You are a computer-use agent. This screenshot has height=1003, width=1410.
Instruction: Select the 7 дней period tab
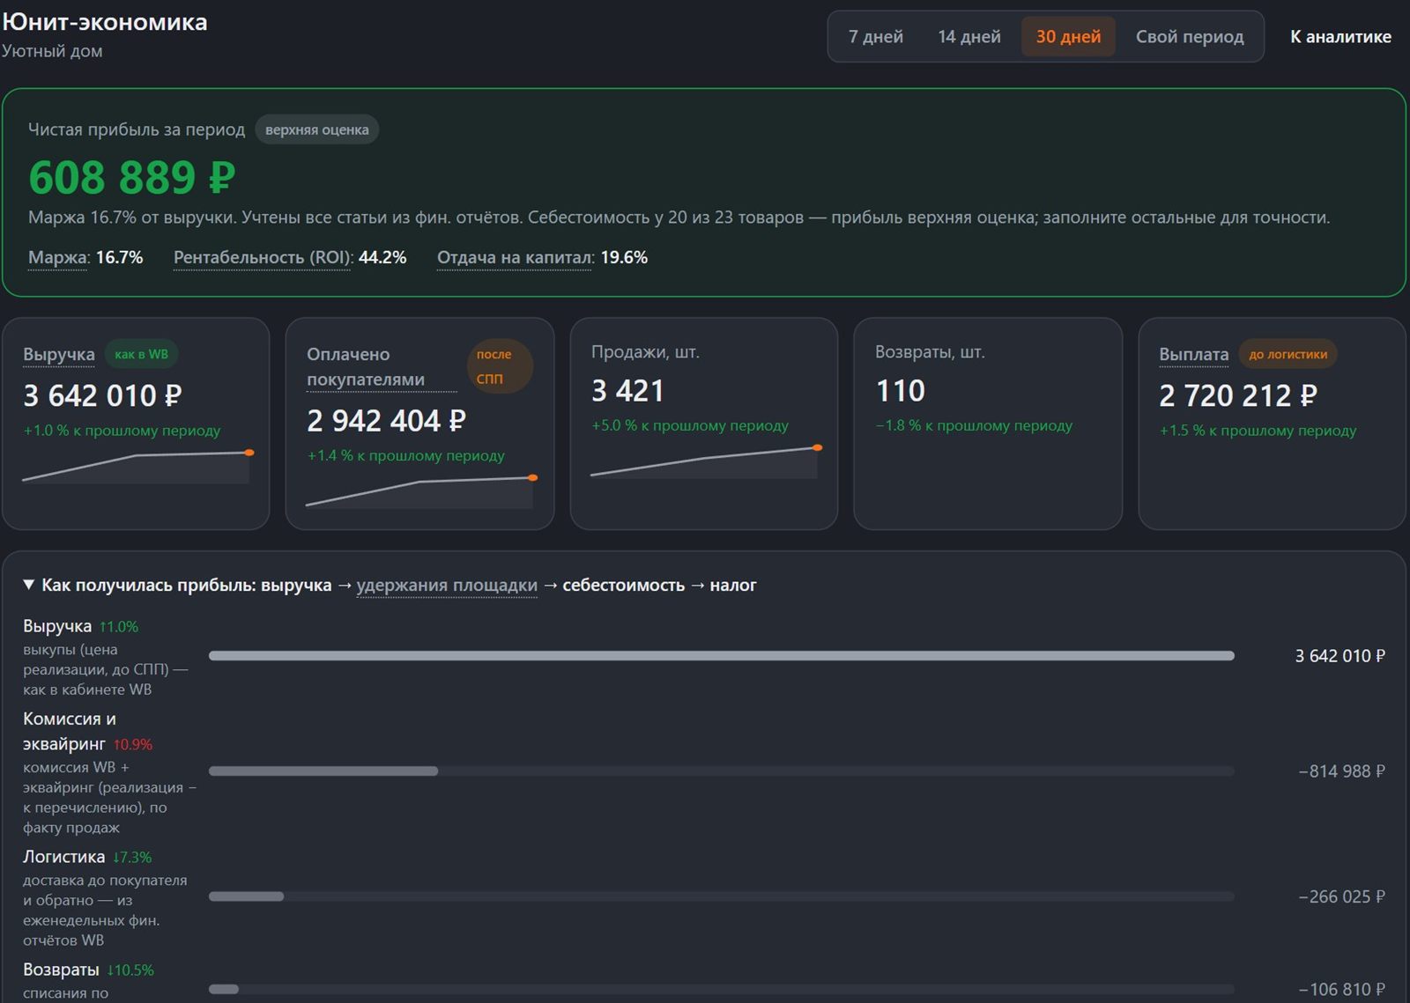(x=875, y=37)
